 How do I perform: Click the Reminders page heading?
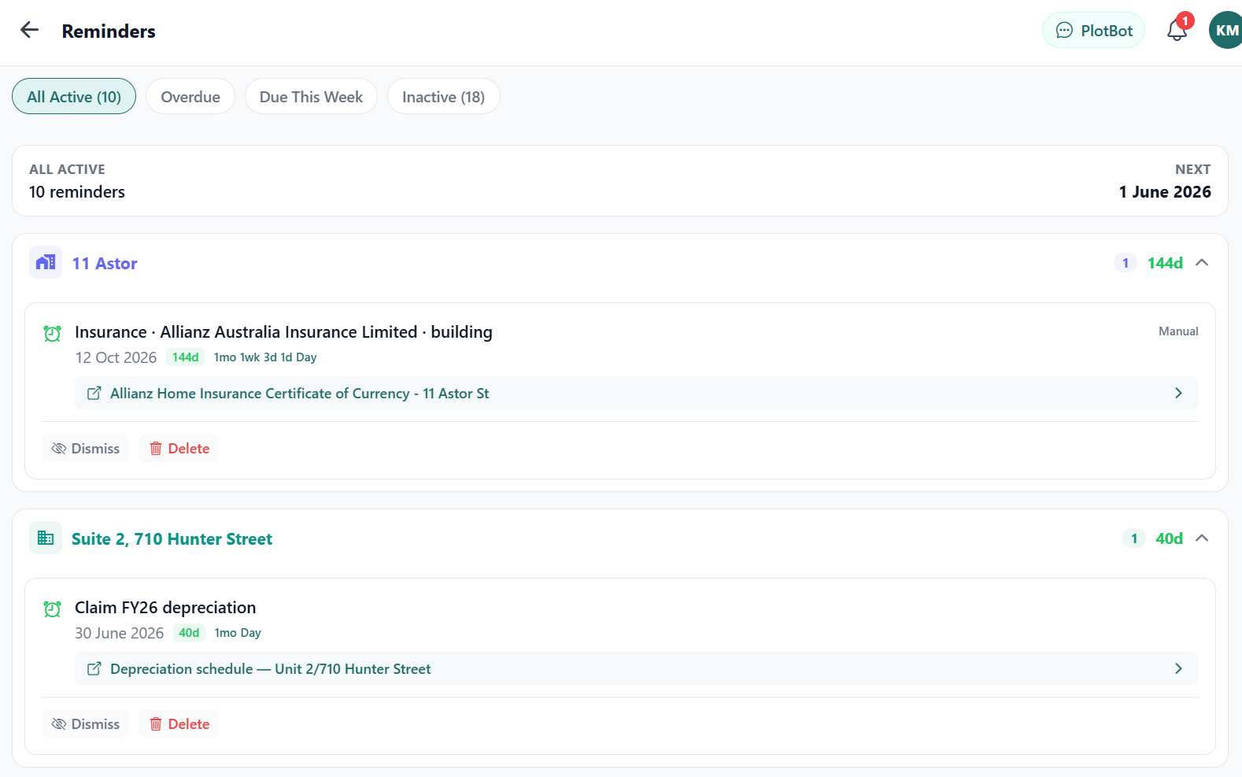(x=109, y=31)
